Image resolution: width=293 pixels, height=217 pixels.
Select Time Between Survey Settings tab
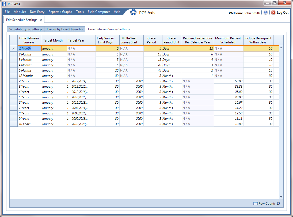[109, 29]
